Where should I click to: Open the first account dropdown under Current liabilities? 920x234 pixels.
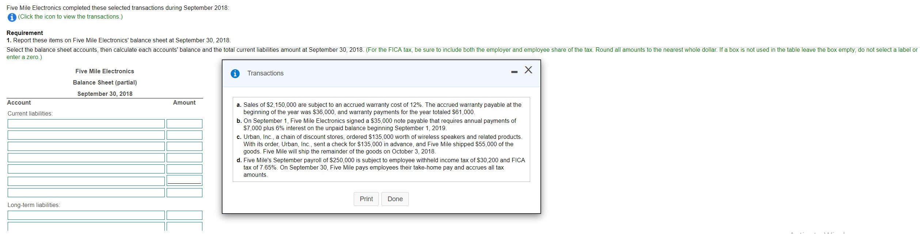(86, 124)
